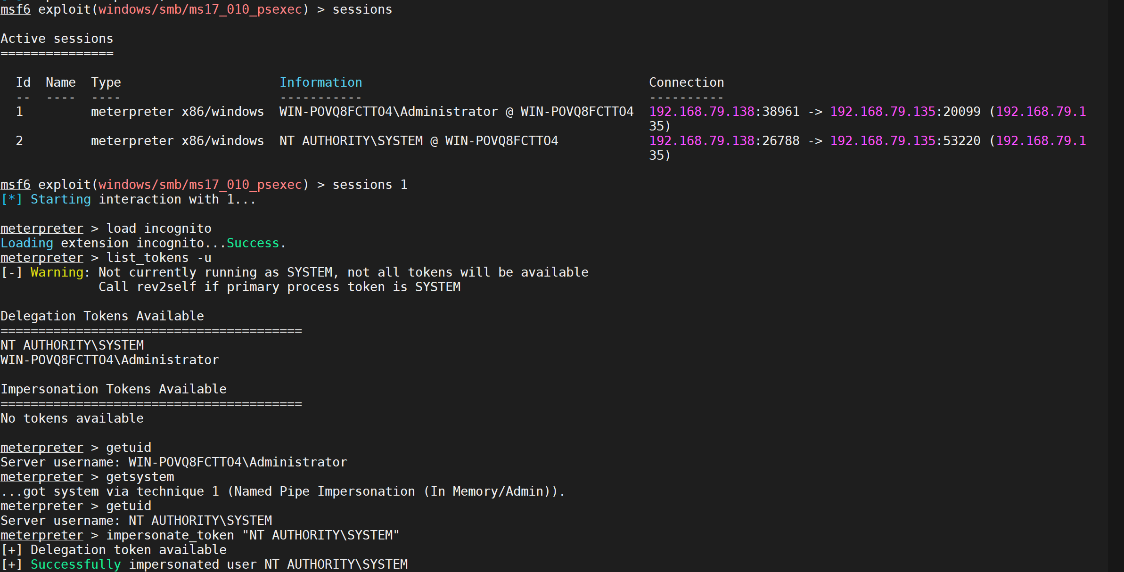This screenshot has height=572, width=1124.
Task: Click the 'Connection' column header
Action: tap(686, 82)
